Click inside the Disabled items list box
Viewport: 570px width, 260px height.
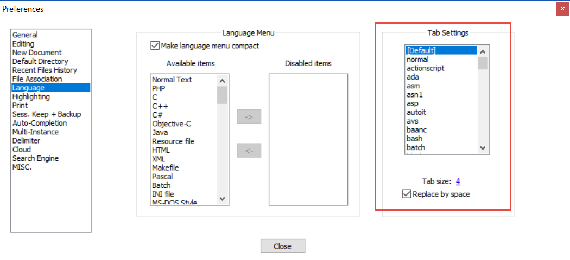point(308,140)
